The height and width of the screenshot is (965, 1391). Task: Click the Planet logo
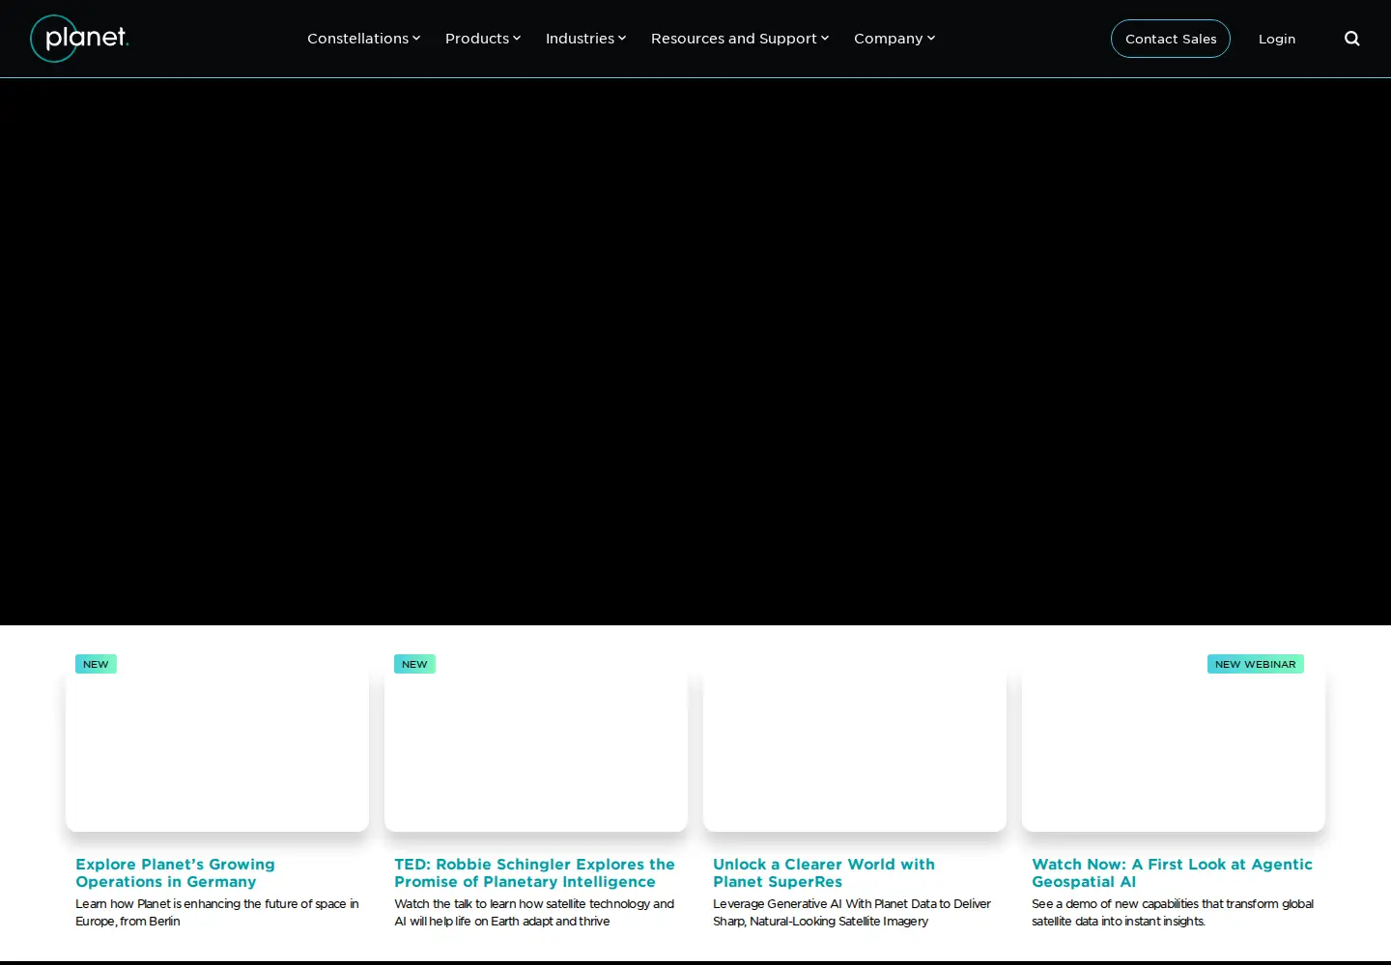(79, 39)
